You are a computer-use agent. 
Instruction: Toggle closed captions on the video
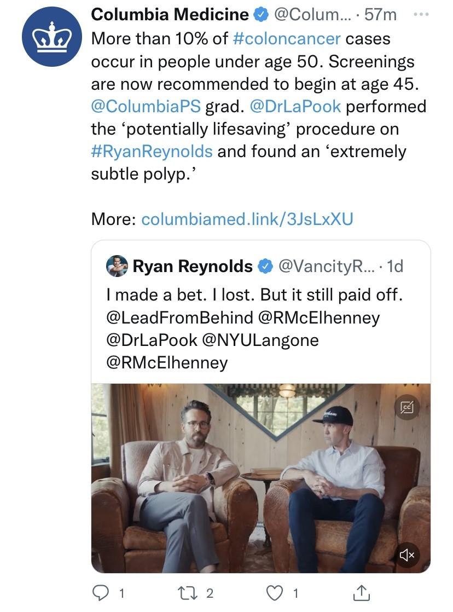(407, 407)
